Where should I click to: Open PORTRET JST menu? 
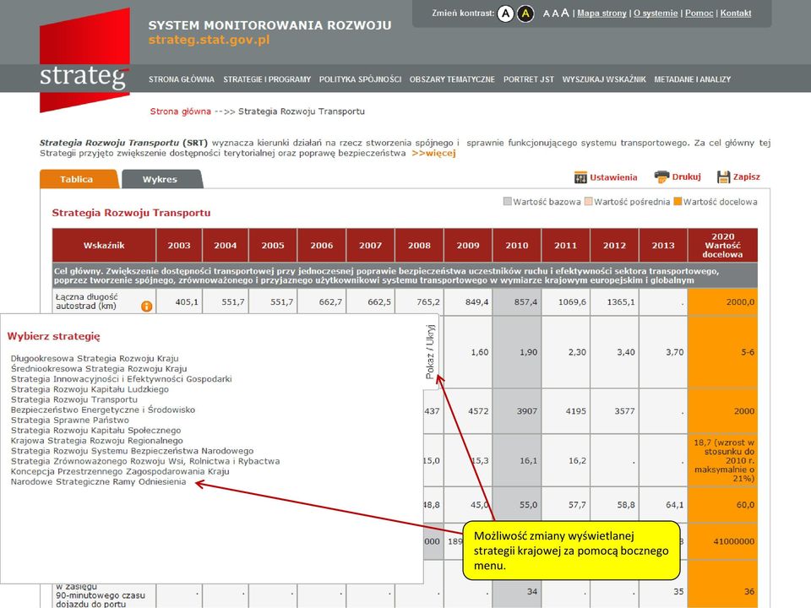pos(529,79)
